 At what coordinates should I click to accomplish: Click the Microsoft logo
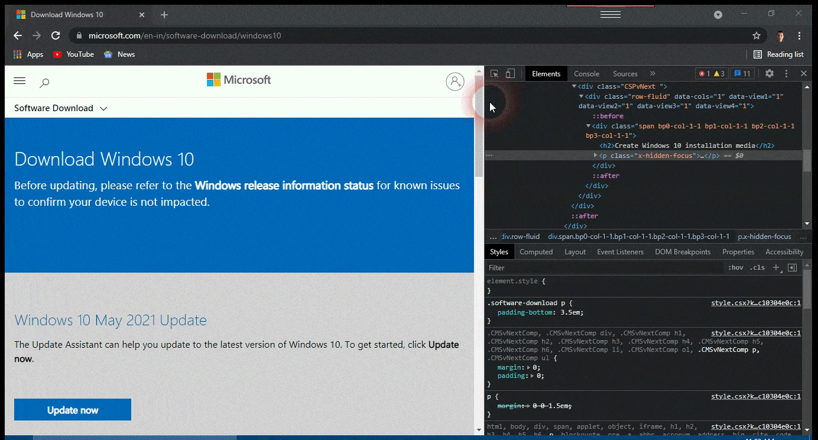click(x=239, y=80)
